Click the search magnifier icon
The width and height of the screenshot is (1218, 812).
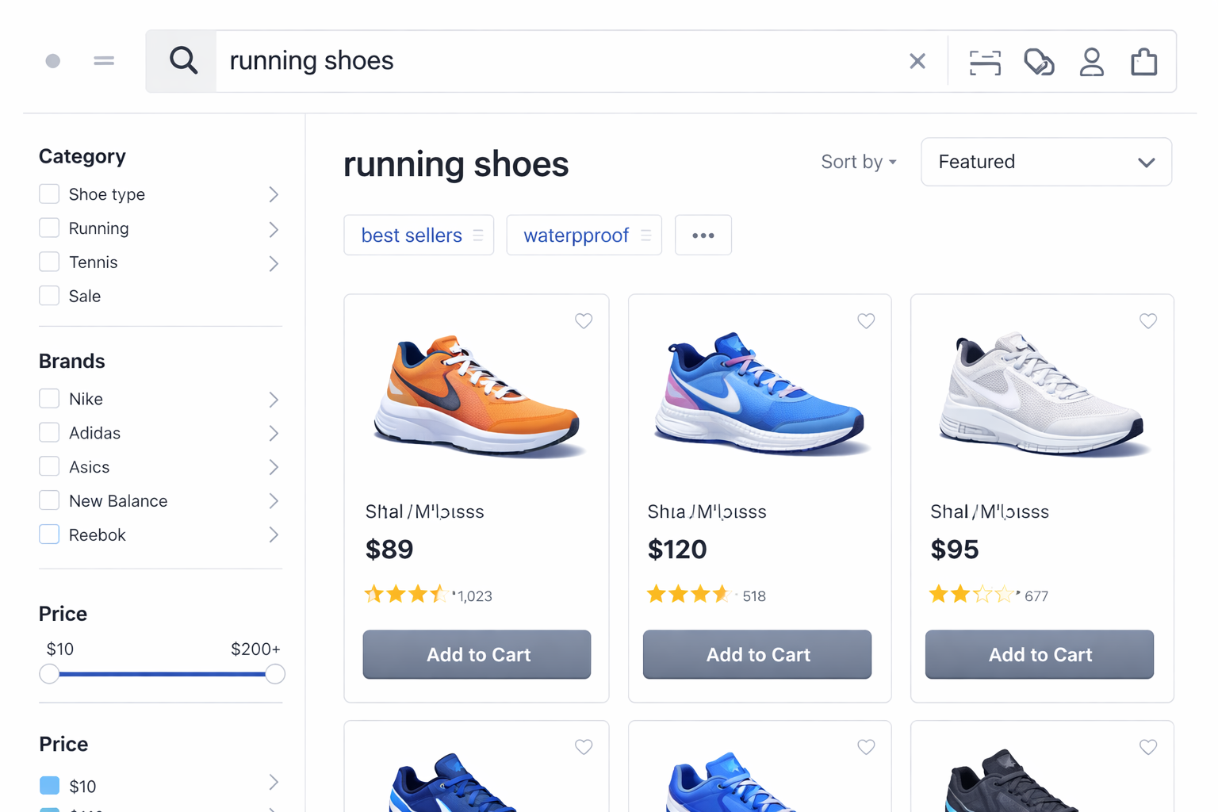coord(183,60)
